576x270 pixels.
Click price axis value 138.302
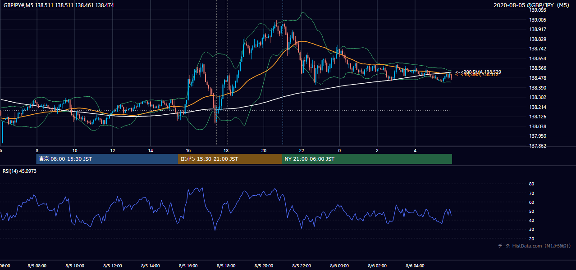point(538,97)
